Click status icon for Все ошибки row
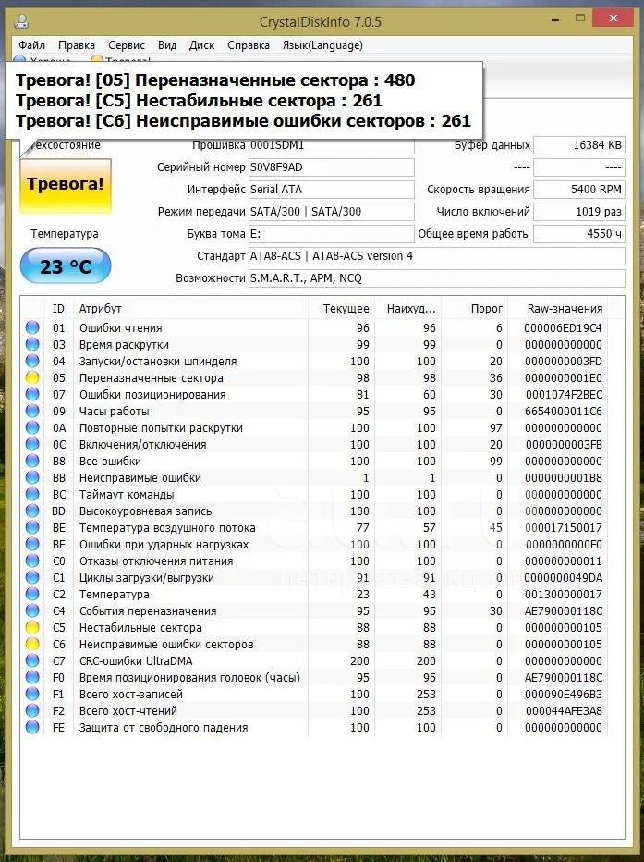 [x=32, y=461]
